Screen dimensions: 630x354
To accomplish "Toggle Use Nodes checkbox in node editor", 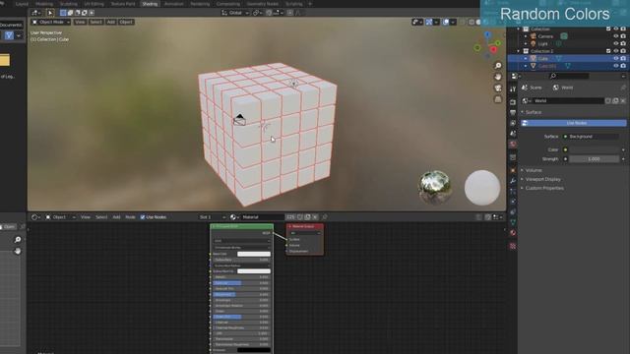I will pyautogui.click(x=143, y=217).
